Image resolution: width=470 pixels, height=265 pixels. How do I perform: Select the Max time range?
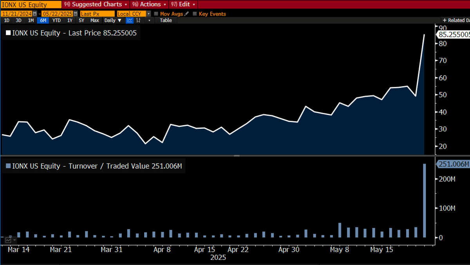pyautogui.click(x=95, y=20)
